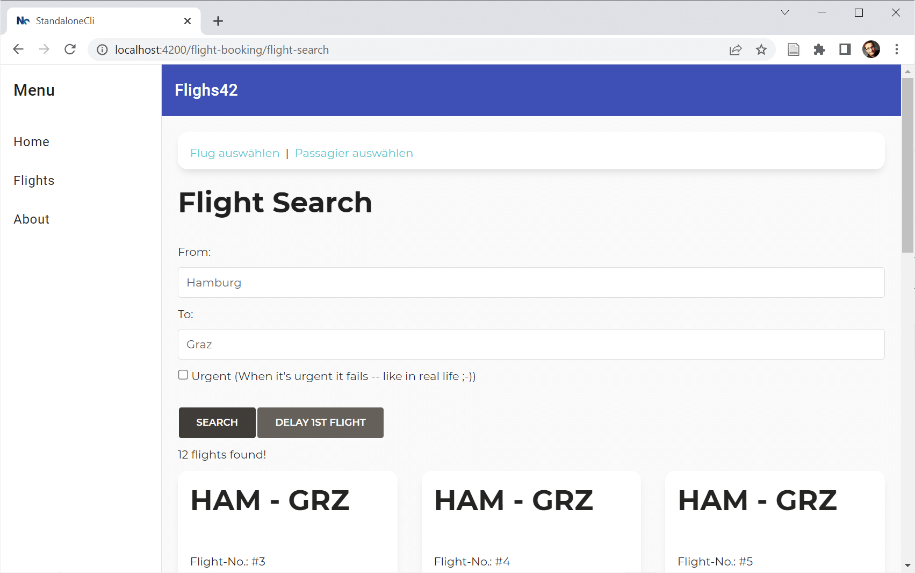This screenshot has height=573, width=915.
Task: Click the browser back arrow
Action: (18, 49)
